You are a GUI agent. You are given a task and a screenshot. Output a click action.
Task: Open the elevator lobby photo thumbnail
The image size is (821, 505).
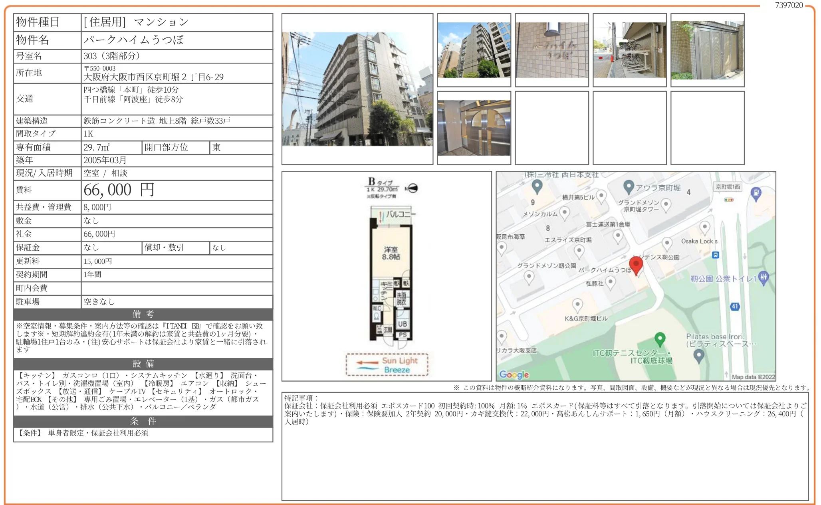[x=474, y=128]
